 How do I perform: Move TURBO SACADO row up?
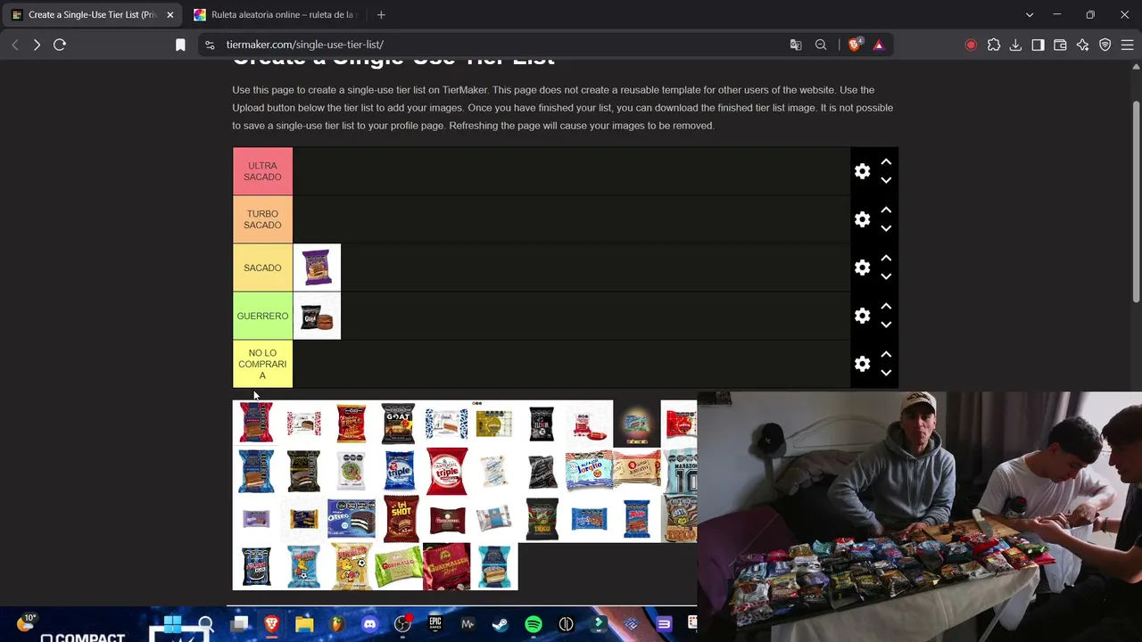886,210
